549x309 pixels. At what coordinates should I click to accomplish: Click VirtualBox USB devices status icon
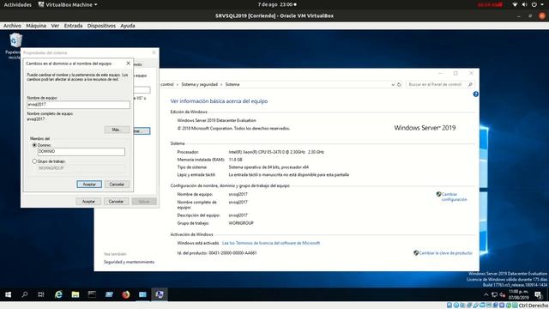coord(476,306)
